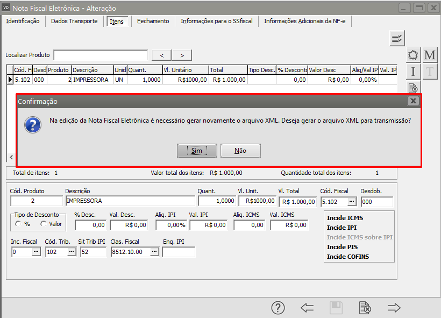Toggle the Incide ICMS option
The height and width of the screenshot is (318, 441).
pos(345,218)
